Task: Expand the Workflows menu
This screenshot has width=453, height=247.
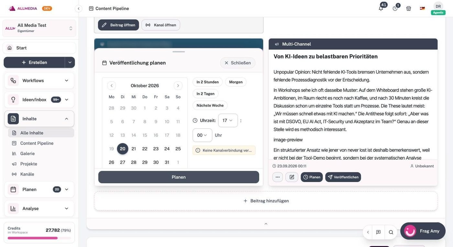Action: [x=39, y=81]
